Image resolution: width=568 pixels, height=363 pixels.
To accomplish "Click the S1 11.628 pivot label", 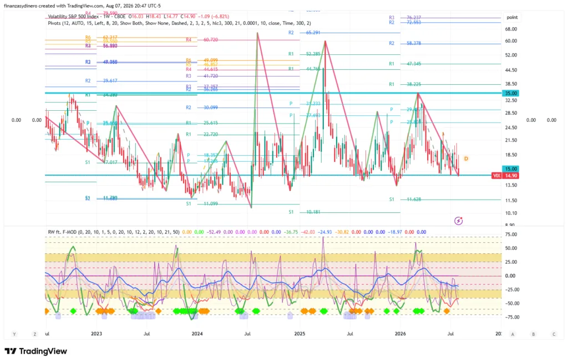I will [x=405, y=200].
